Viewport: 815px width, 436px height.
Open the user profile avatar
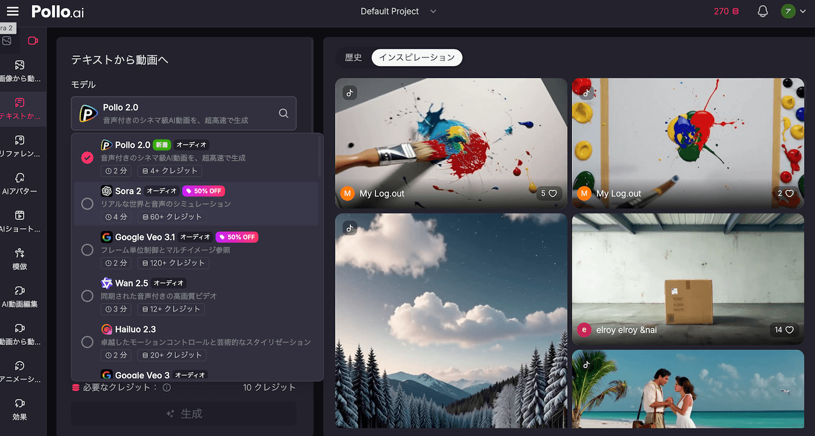788,12
